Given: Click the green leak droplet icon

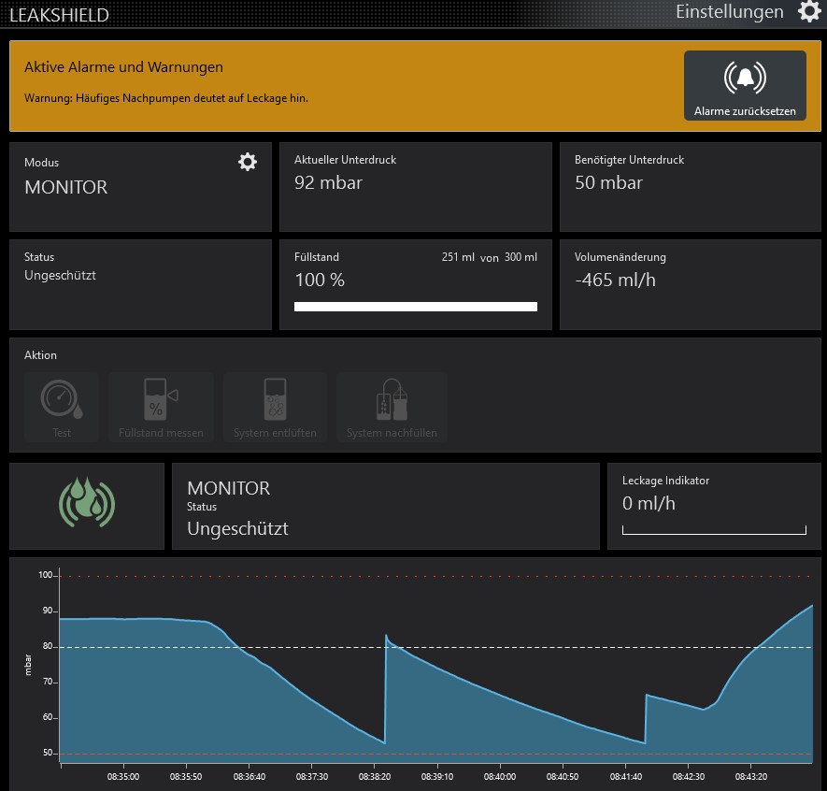Looking at the screenshot, I should point(86,505).
